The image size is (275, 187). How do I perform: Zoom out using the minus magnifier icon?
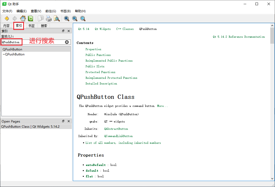click(x=75, y=18)
